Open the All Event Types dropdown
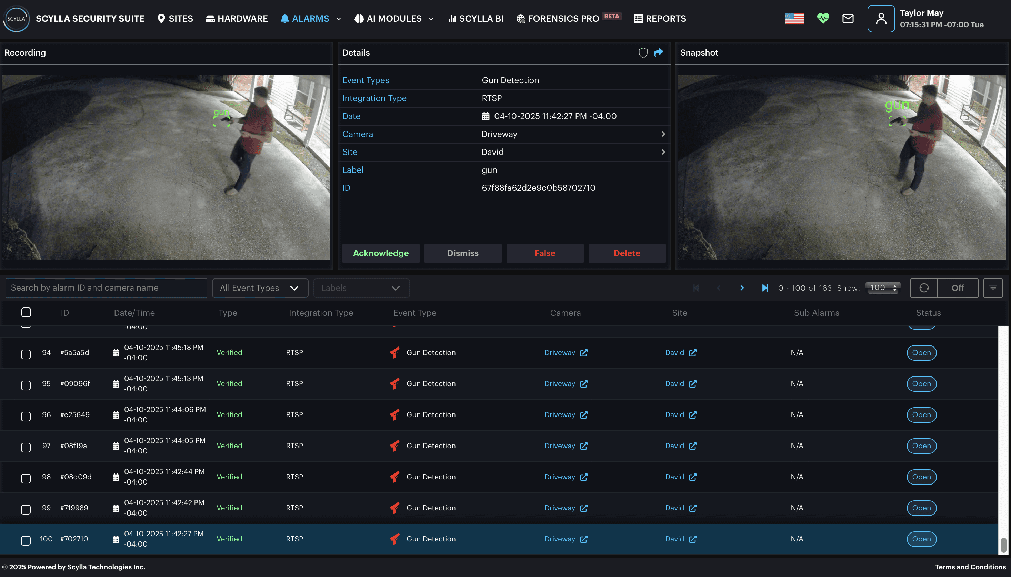Image resolution: width=1011 pixels, height=577 pixels. coord(260,288)
